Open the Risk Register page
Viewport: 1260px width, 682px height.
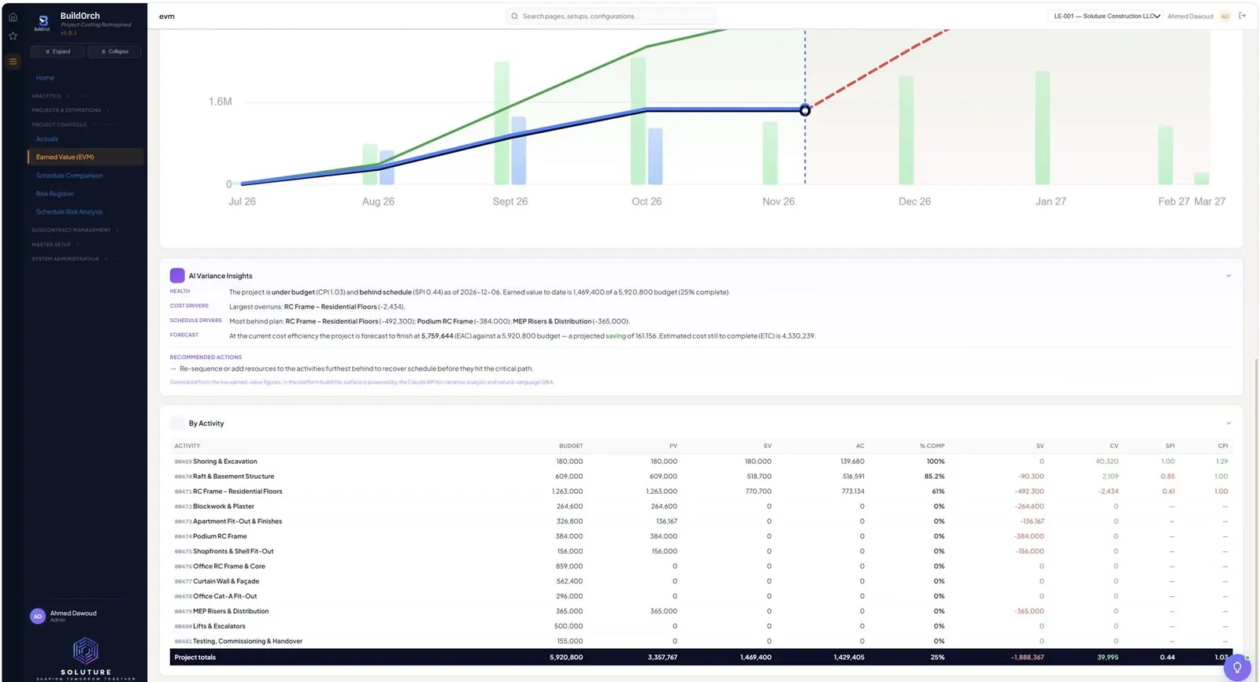click(x=55, y=194)
